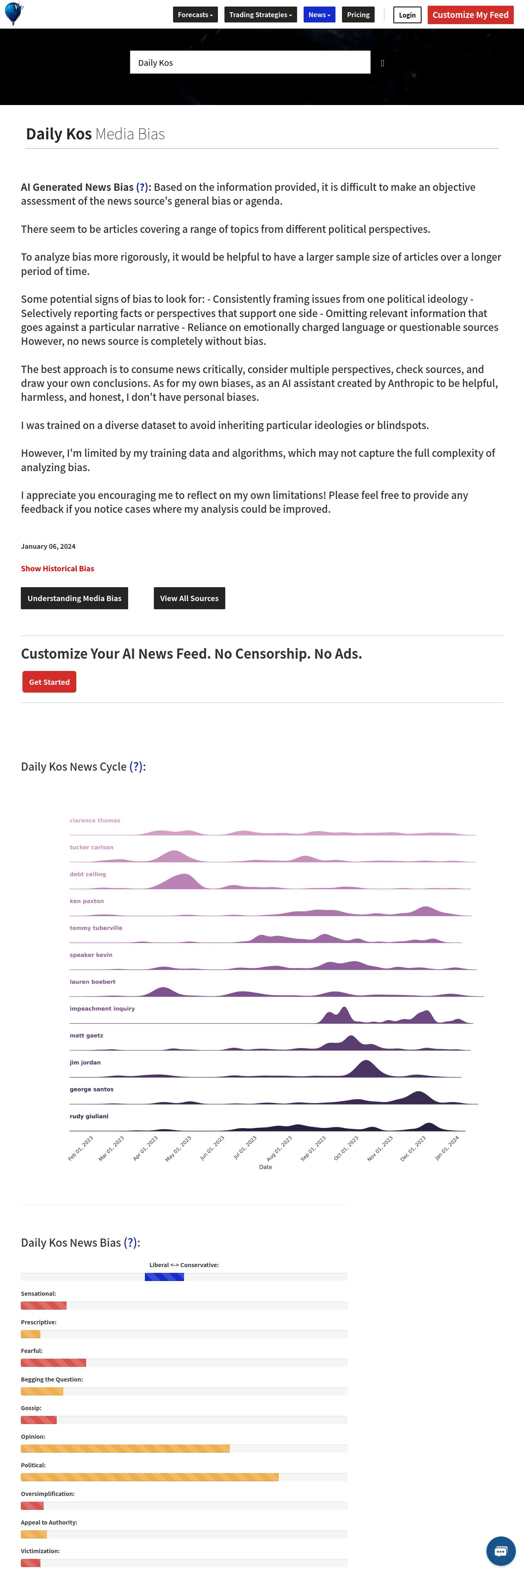
Task: Open the News dropdown menu
Action: tap(319, 15)
